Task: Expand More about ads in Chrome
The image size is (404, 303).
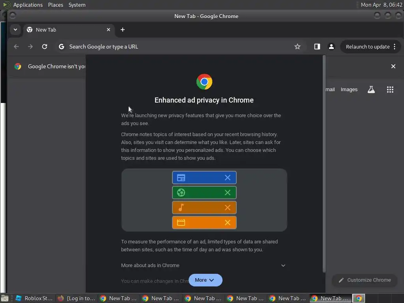Action: 204,266
